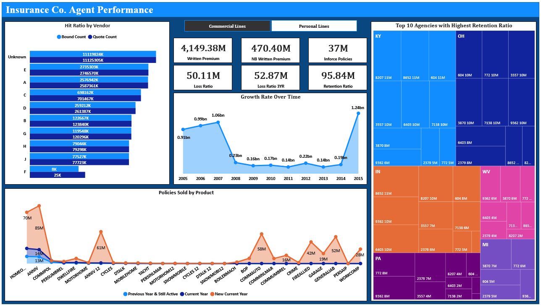
Task: Open the Written Premium 4,149.38M card
Action: tap(203, 50)
